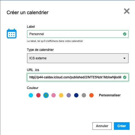Choose the purple color swatch
The height and width of the screenshot is (135, 135).
tap(69, 95)
